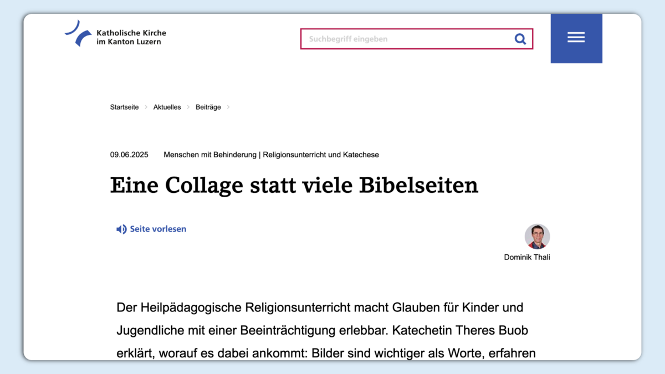Click the intro paragraph about Heilpädagogische Religionsunterricht
This screenshot has height=374, width=665.
click(326, 330)
